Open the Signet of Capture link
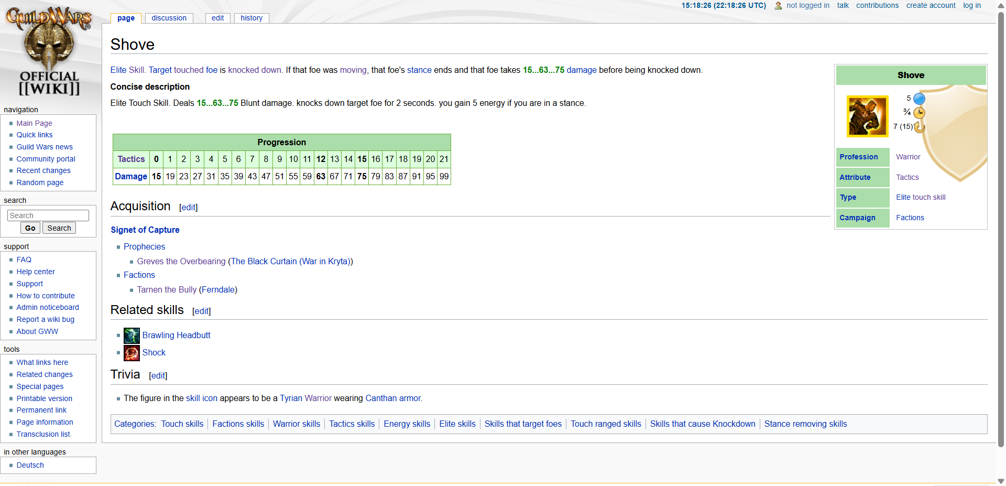1006x486 pixels. (x=145, y=230)
